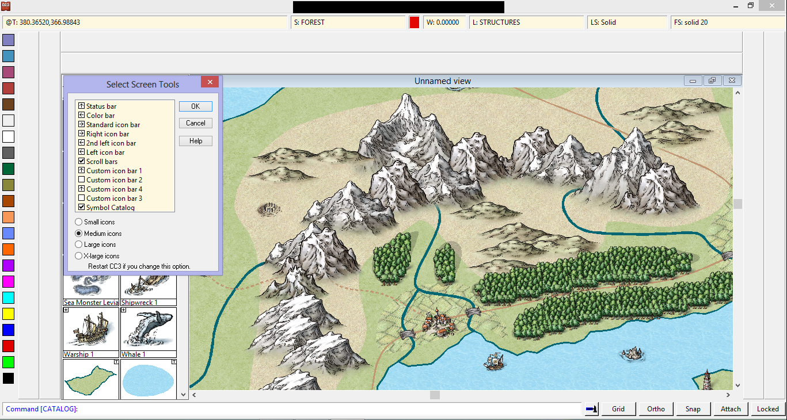Expand the Whale 1 symbol group plus
Screen dimensions: 787x420
[x=124, y=310]
